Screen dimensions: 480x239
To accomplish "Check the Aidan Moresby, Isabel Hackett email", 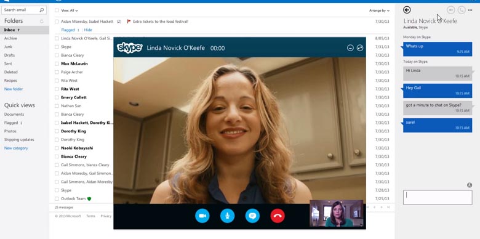I will point(57,22).
